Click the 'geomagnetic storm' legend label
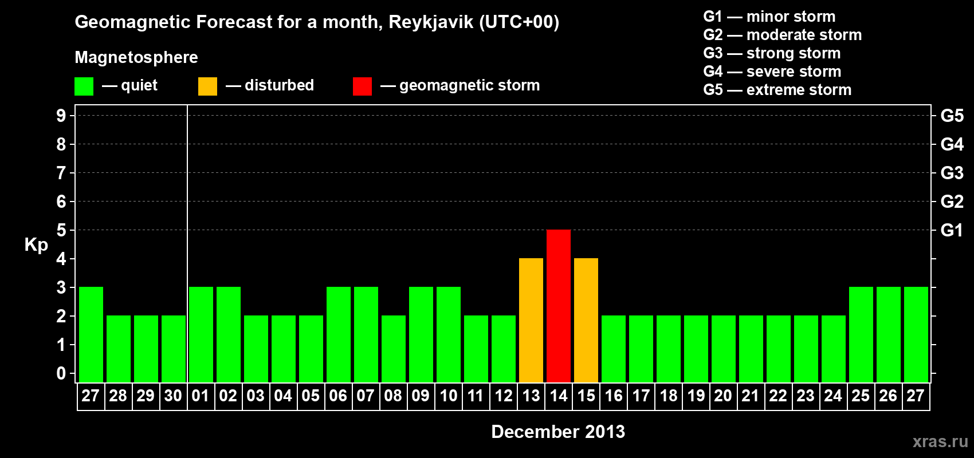 point(470,85)
